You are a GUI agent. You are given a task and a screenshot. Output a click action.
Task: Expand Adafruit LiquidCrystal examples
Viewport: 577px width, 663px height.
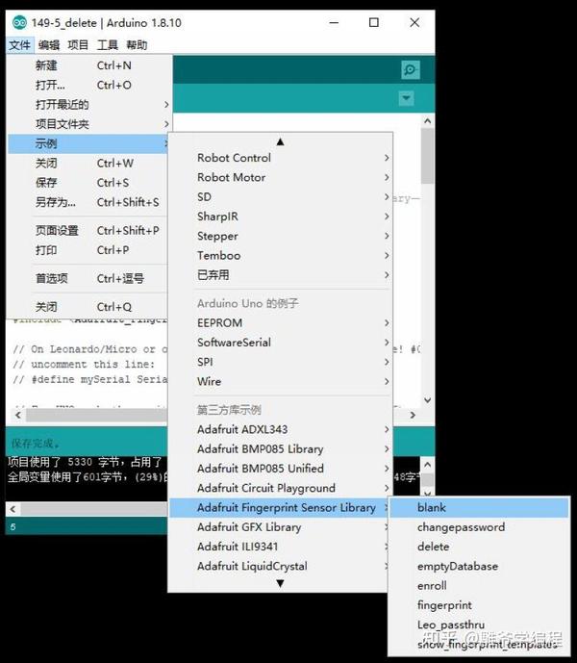[x=279, y=566]
